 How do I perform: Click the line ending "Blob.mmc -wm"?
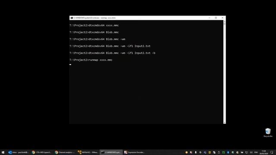point(97,39)
